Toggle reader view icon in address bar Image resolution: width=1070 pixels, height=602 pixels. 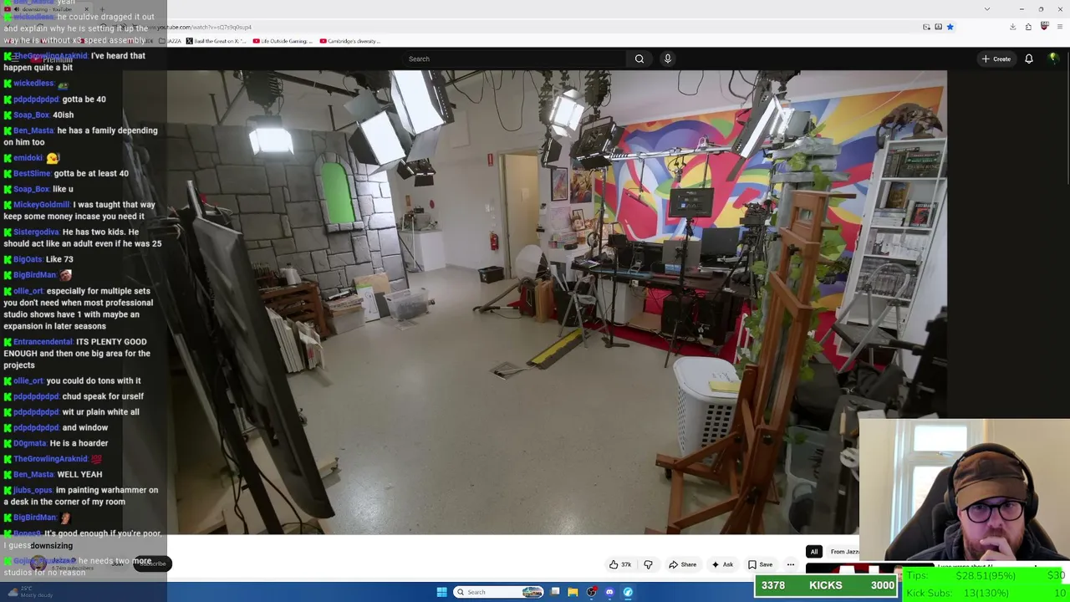pyautogui.click(x=938, y=27)
